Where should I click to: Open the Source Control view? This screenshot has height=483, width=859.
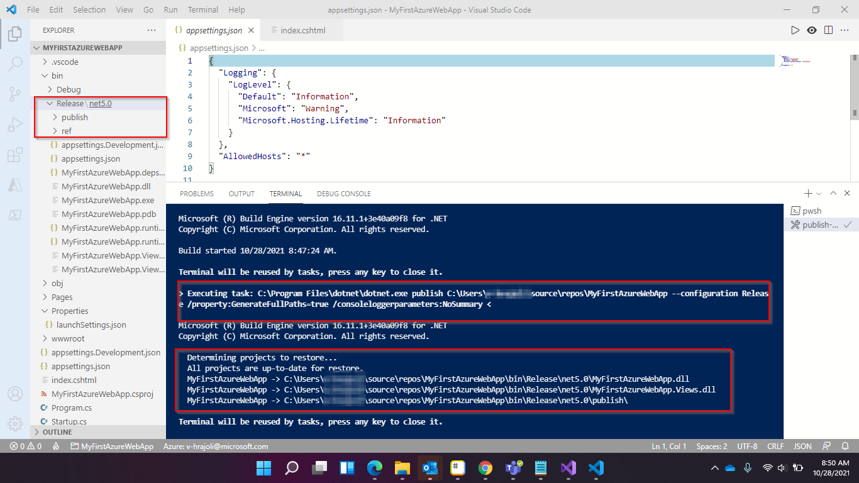14,94
